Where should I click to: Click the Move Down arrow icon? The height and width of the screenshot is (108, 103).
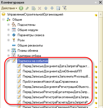(52, 8)
